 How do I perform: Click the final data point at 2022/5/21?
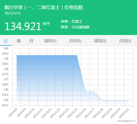coord(128,101)
